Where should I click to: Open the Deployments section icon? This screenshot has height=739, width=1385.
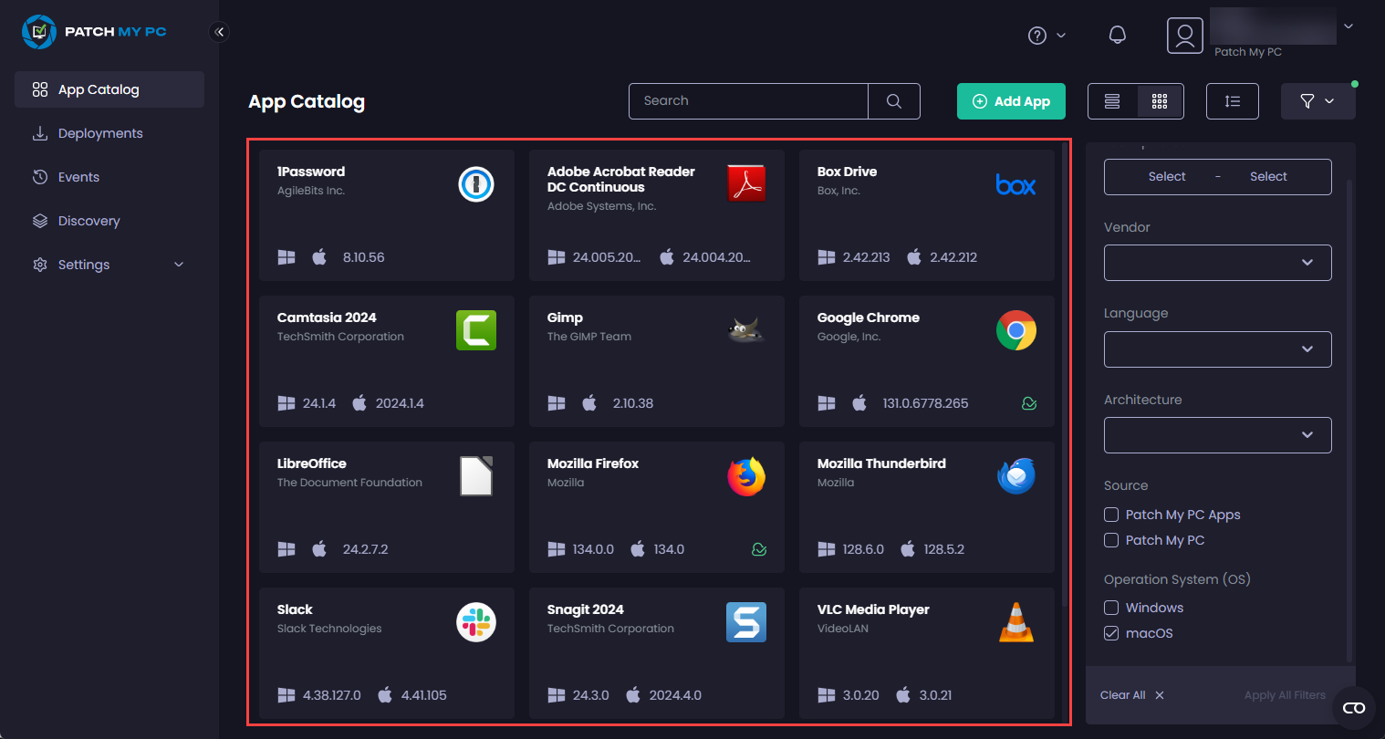(40, 133)
